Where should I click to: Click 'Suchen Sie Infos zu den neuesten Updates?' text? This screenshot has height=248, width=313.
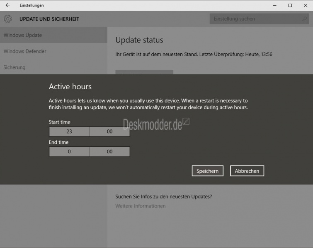163,197
